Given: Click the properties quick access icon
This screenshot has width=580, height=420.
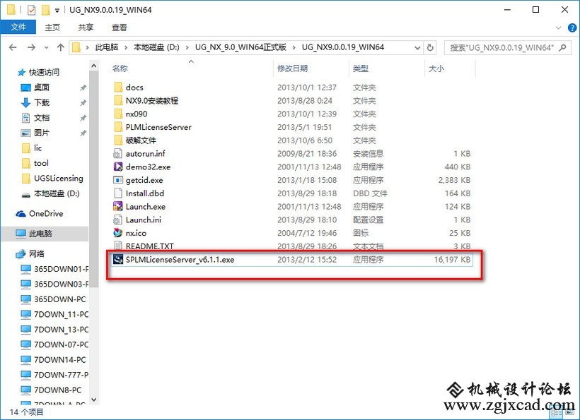Looking at the screenshot, I should coord(31,10).
